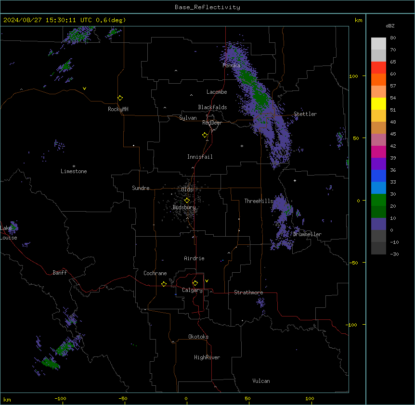
Task: Click the Blackfalds label
Action: 212,107
